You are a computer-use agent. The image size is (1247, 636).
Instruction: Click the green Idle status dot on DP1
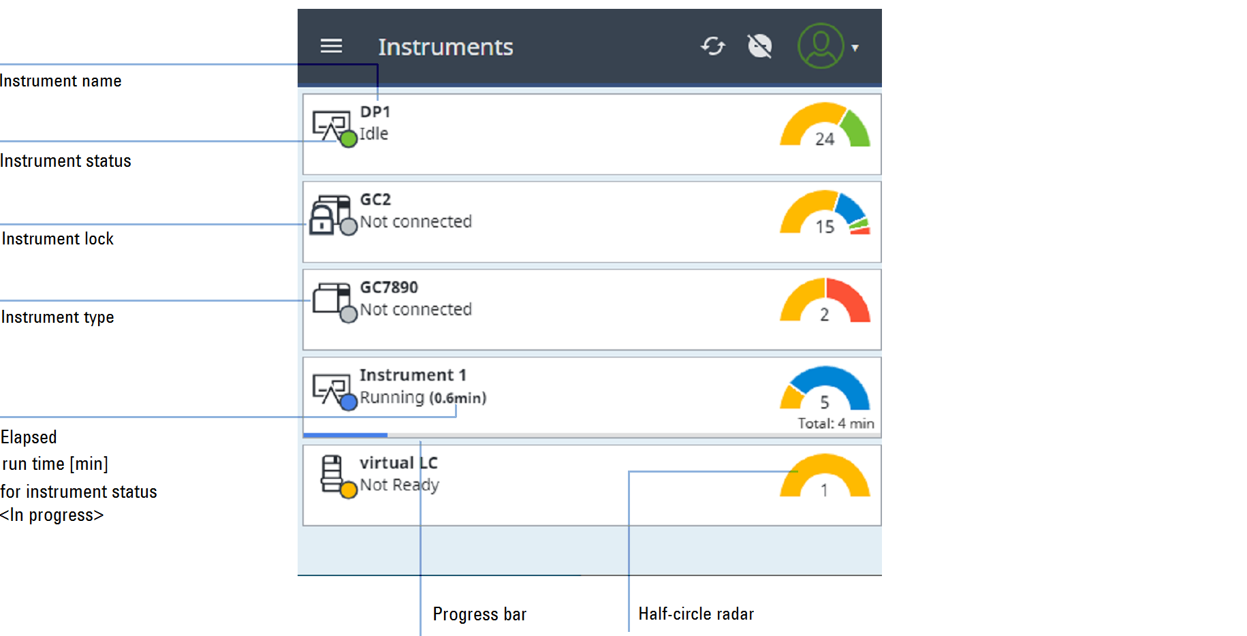(x=349, y=139)
